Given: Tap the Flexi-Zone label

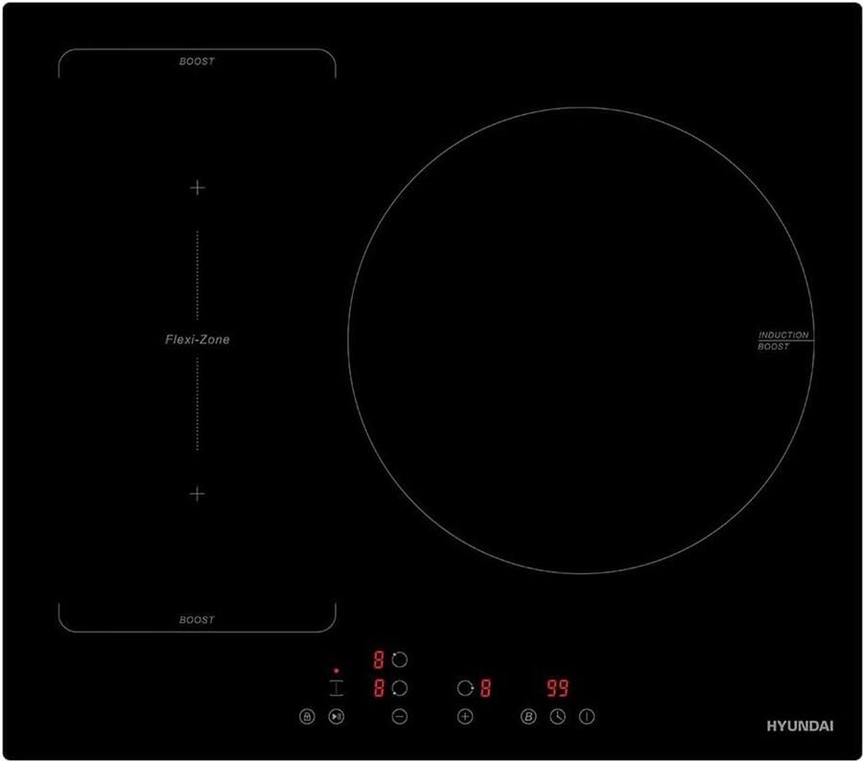Looking at the screenshot, I should click(197, 339).
